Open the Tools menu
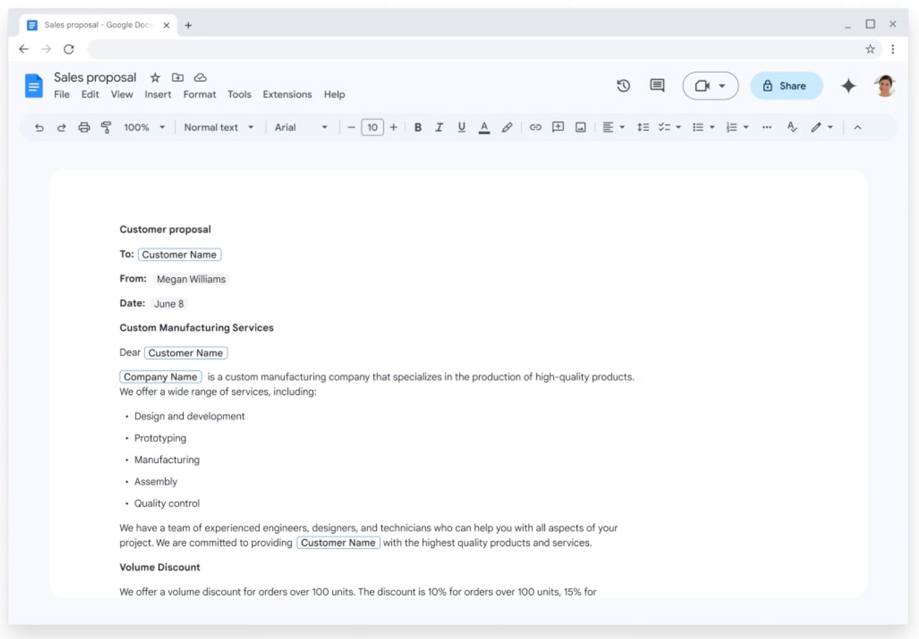The width and height of the screenshot is (919, 639). click(239, 95)
